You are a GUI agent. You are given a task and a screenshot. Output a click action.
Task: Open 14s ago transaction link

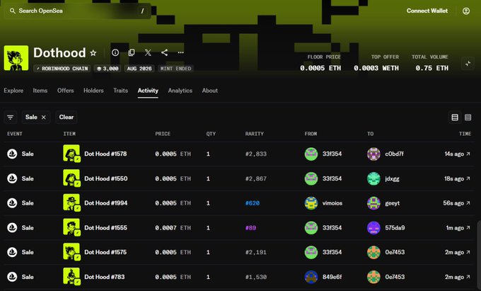click(x=458, y=154)
